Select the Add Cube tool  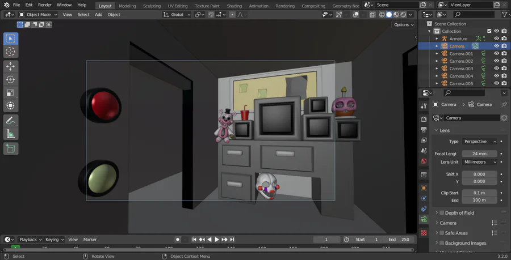11,148
